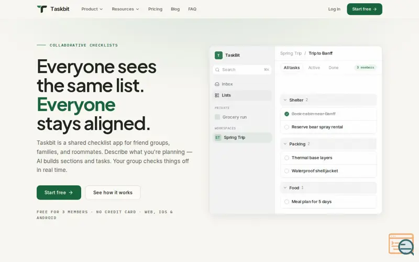Check off Reserve bear spray rental

(286, 127)
